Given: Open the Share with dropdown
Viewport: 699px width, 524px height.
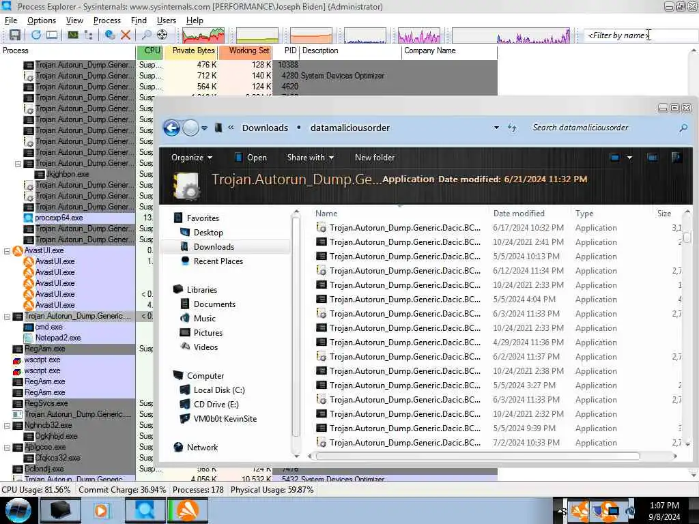Looking at the screenshot, I should click(311, 158).
